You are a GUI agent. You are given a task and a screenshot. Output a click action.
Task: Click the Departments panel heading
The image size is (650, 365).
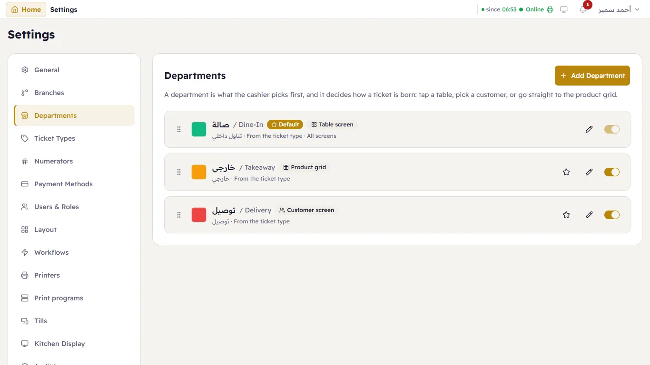click(195, 76)
